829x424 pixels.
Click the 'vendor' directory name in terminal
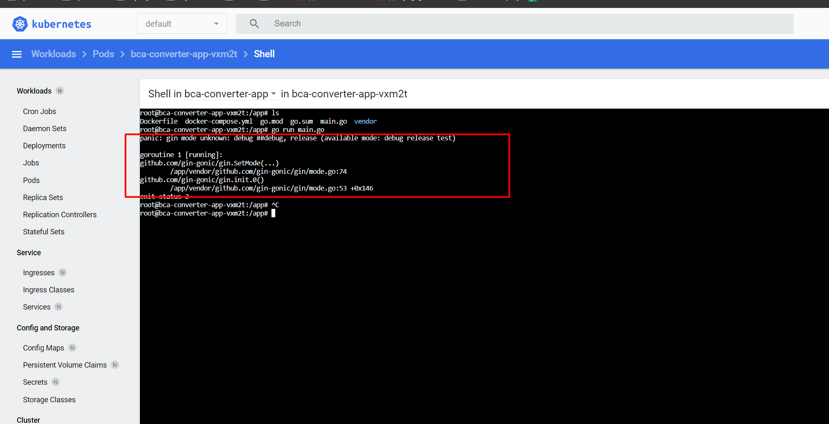point(365,121)
